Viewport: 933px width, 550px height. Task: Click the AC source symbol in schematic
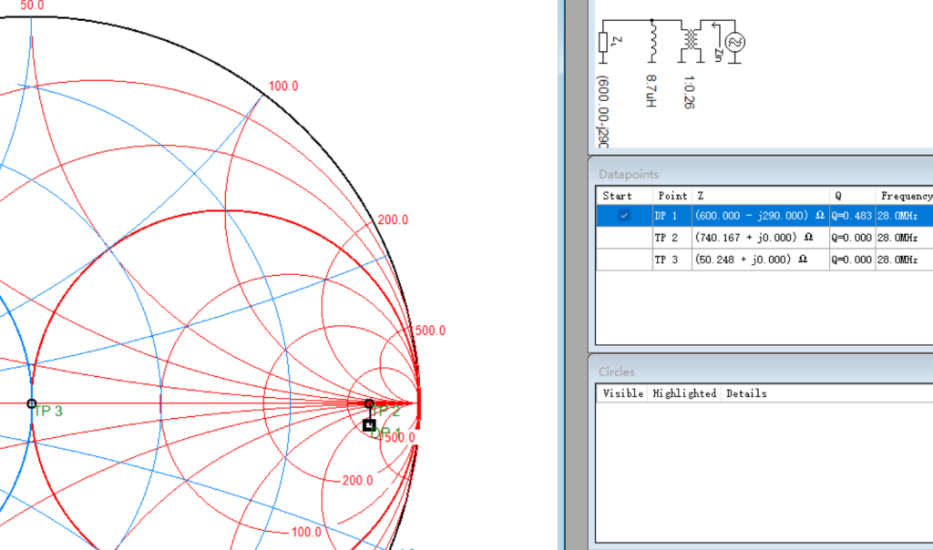pyautogui.click(x=735, y=42)
